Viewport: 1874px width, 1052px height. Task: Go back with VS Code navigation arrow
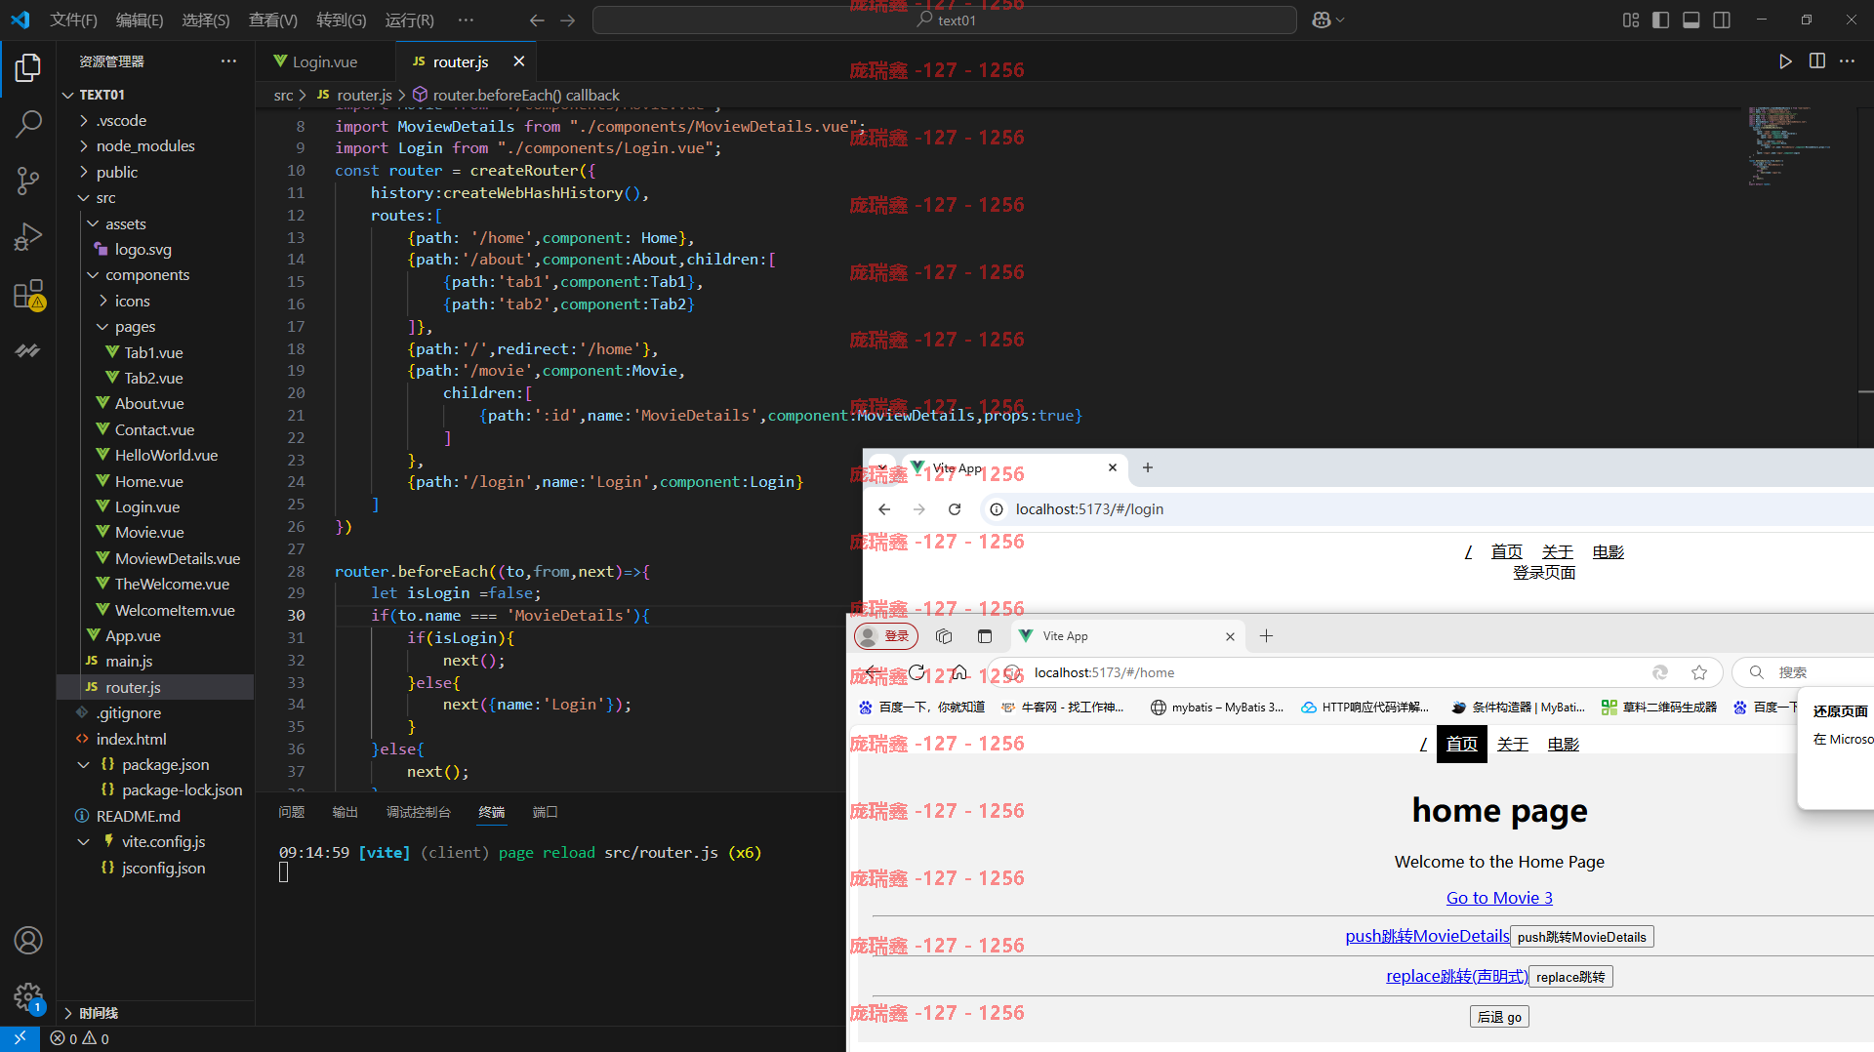tap(537, 20)
